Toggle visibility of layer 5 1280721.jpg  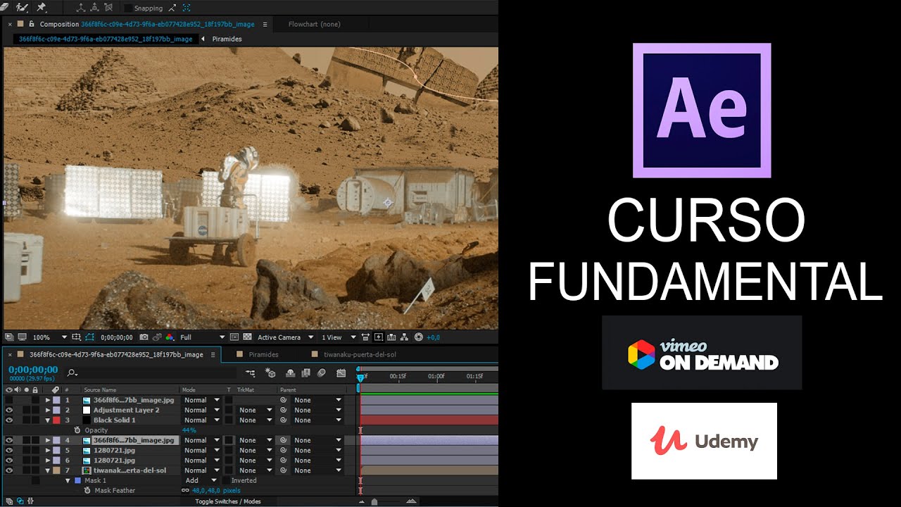coord(9,450)
